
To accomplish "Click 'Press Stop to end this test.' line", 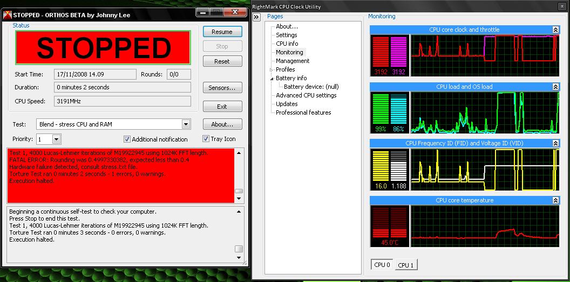I will point(44,218).
